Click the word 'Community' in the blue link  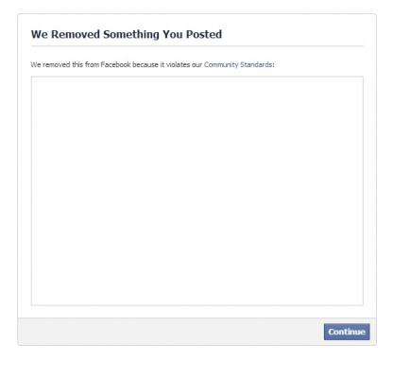[x=221, y=64]
